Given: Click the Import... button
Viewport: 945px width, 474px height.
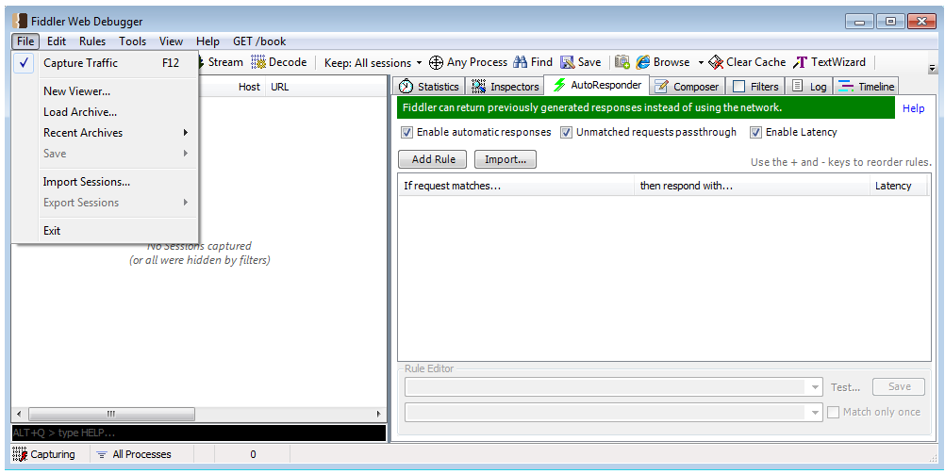Looking at the screenshot, I should click(506, 159).
